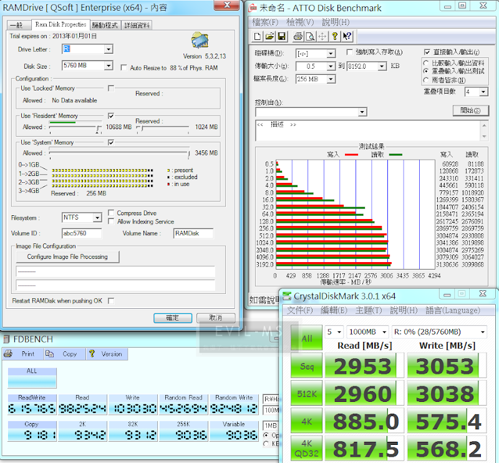This screenshot has height=463, width=499.
Task: Enable the Use 'Locked' Memory checkbox
Action: pos(111,88)
